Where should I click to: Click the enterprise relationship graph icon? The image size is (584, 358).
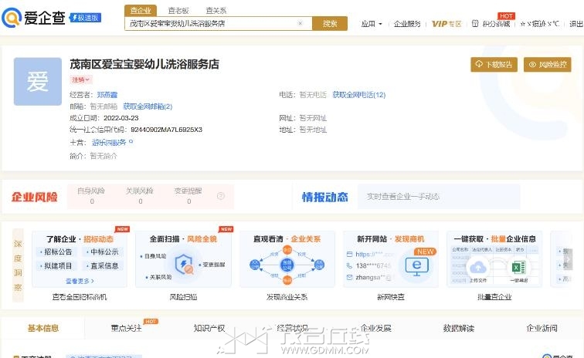click(287, 265)
